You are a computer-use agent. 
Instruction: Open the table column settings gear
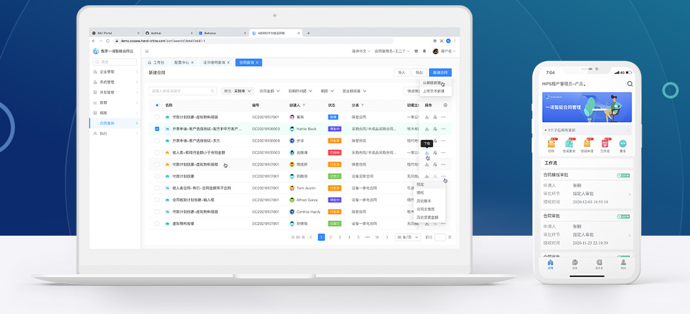coord(445,105)
